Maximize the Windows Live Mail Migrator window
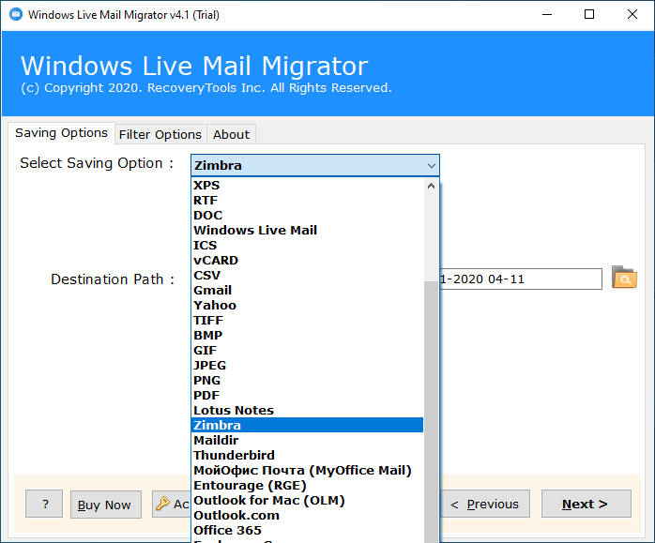 pos(589,14)
